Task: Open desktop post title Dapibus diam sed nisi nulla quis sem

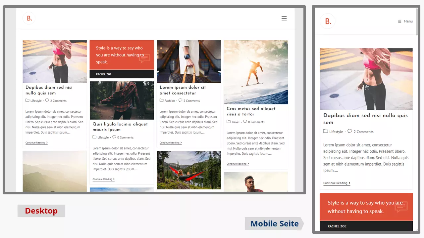Action: click(x=49, y=90)
